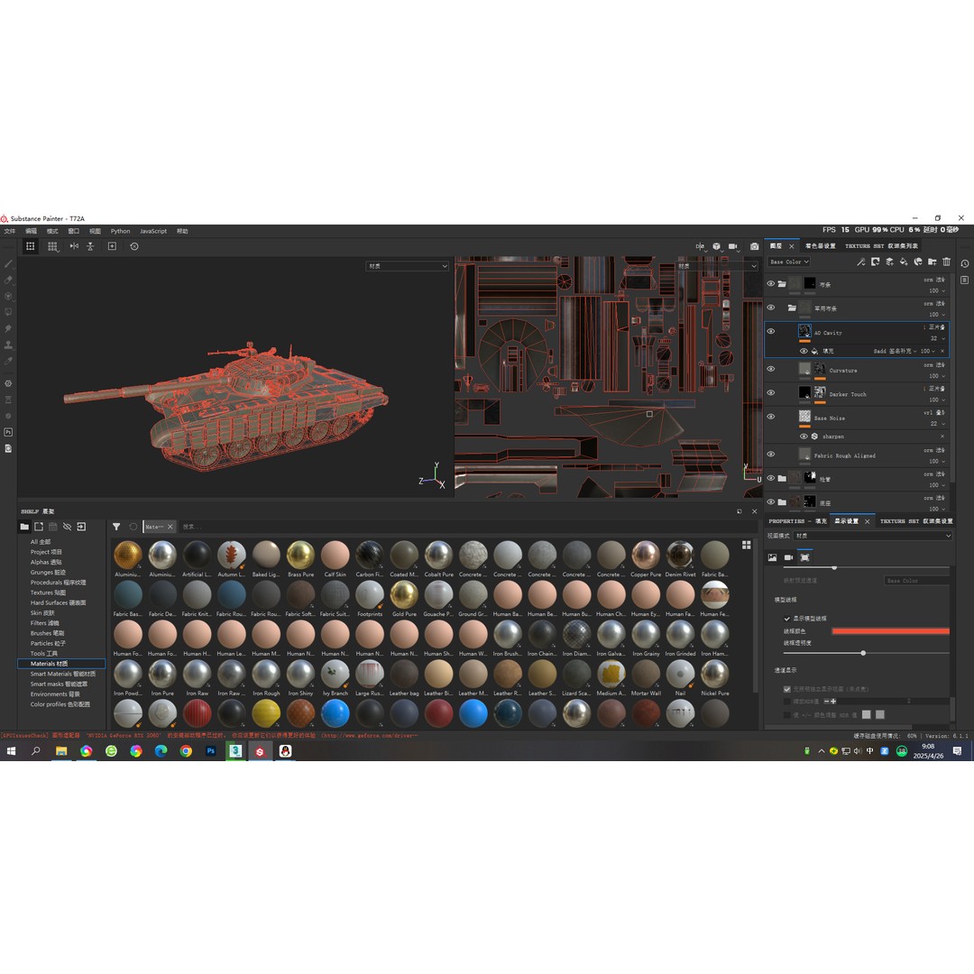
Task: Open the rendering camera icon in the viewport toolbar
Action: click(x=733, y=246)
